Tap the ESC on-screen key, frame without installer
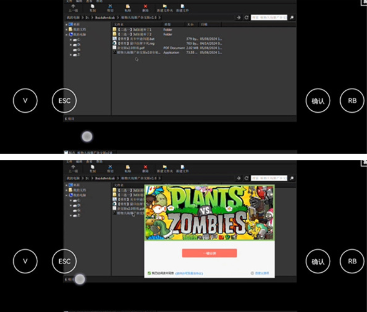Image resolution: width=367 pixels, height=312 pixels. click(x=64, y=100)
